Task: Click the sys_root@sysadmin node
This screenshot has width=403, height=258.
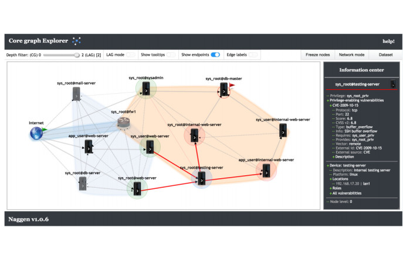Action: 145,89
